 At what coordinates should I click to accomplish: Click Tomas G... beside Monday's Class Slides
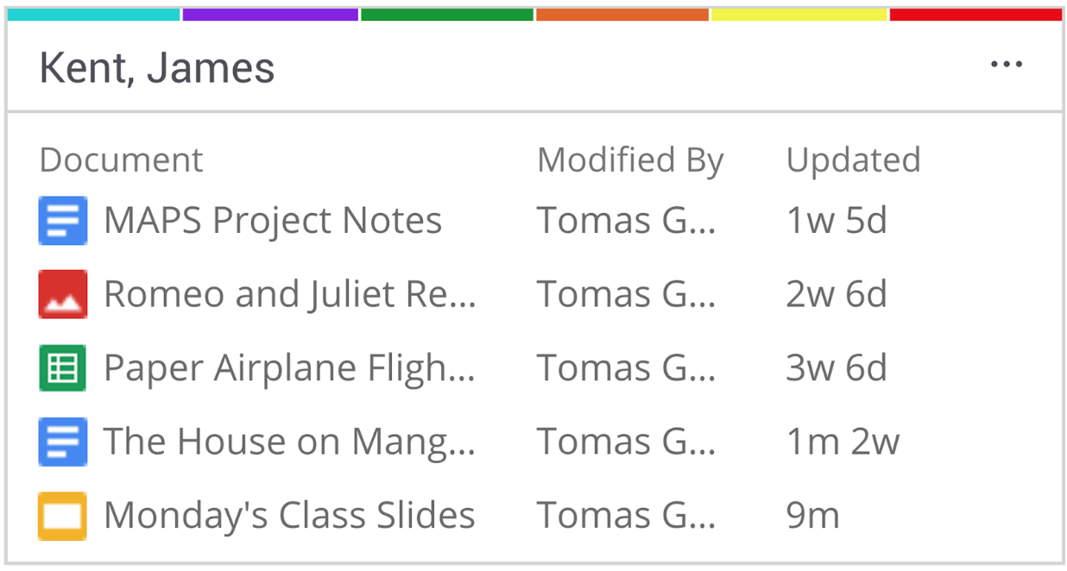(x=626, y=514)
